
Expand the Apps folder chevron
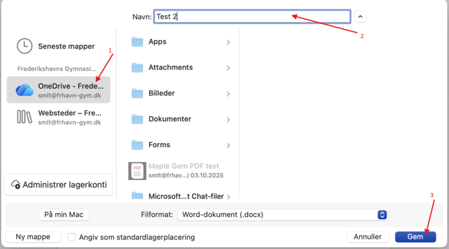(x=229, y=42)
